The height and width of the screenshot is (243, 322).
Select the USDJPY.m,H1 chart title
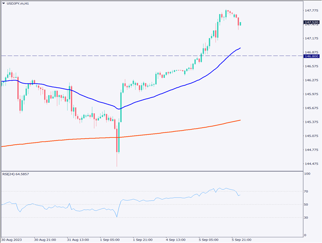point(18,3)
